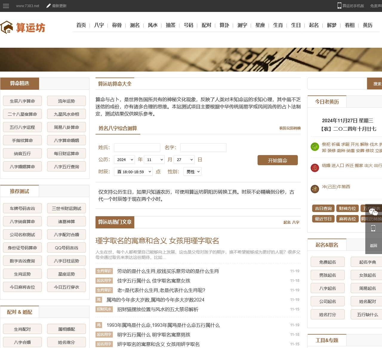Click 最近节日 button

point(323,219)
